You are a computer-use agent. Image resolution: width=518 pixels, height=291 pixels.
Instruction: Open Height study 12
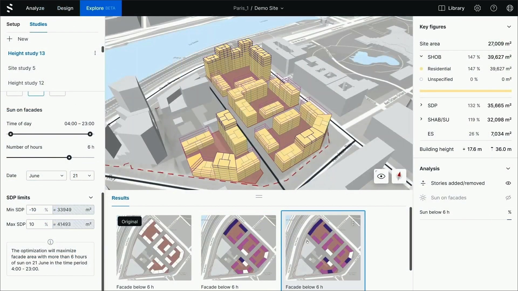click(x=26, y=83)
